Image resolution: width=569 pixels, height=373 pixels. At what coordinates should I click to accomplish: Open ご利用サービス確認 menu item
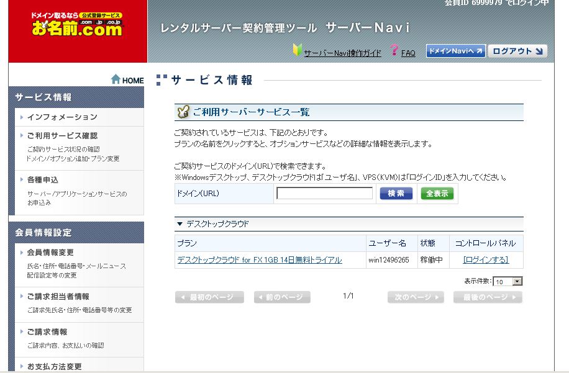tap(62, 136)
